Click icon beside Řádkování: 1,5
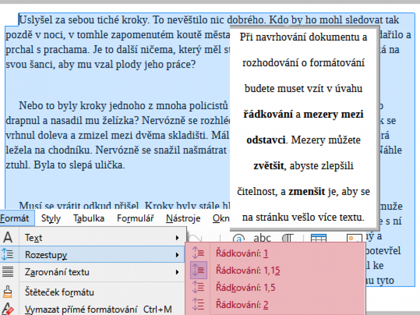Viewport: 420px width, 315px height. coord(198,287)
